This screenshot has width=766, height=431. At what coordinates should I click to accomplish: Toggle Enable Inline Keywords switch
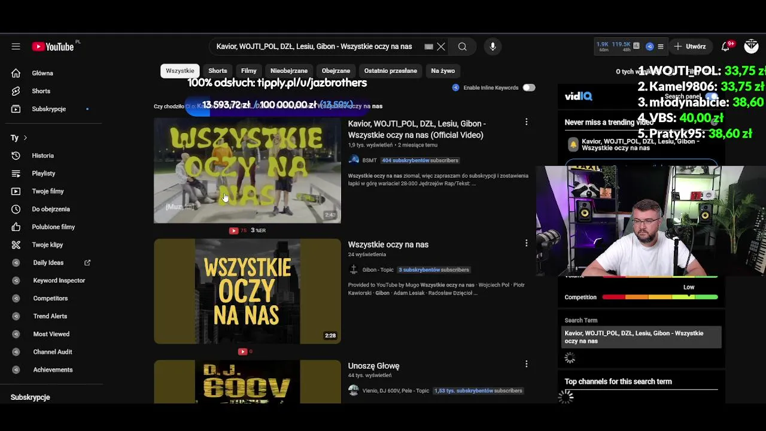[528, 87]
